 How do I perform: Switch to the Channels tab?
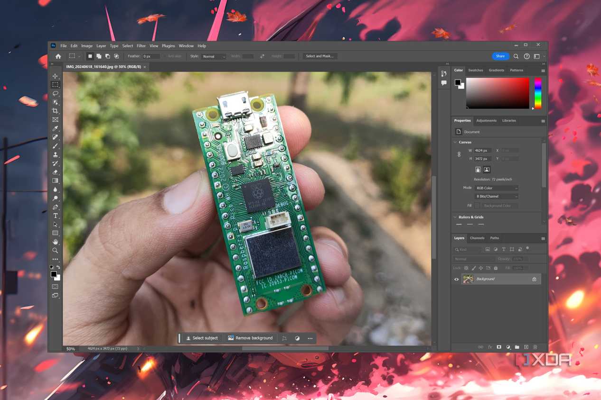(x=477, y=238)
